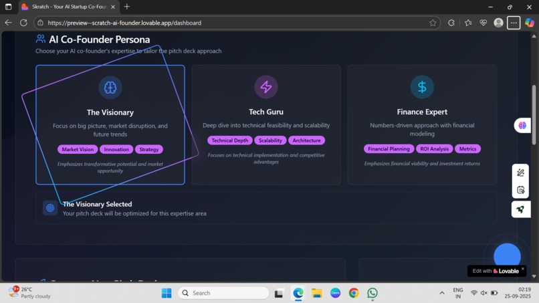Screen dimensions: 539x303
Task: Click the Architecture tag
Action: click(x=307, y=140)
